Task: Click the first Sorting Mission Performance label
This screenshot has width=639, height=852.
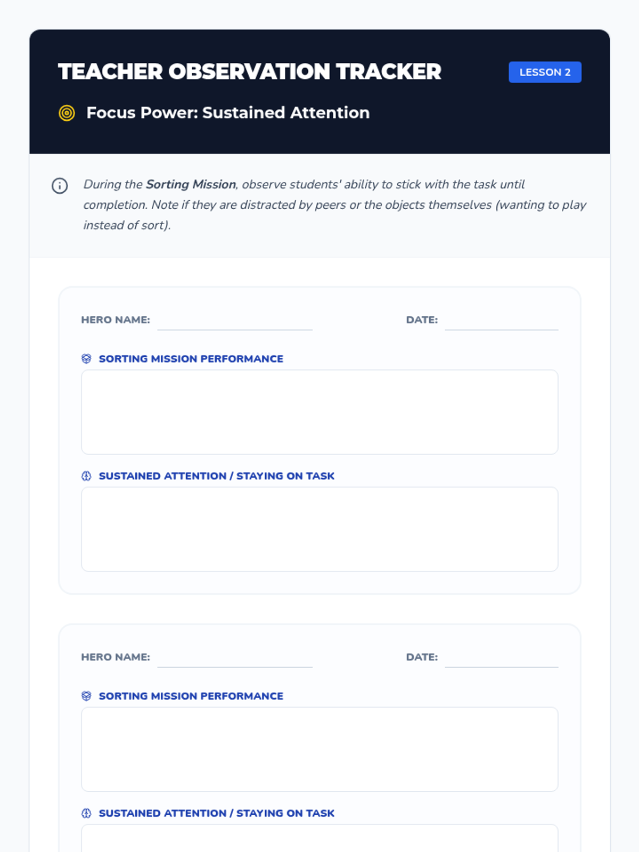Action: (x=191, y=359)
